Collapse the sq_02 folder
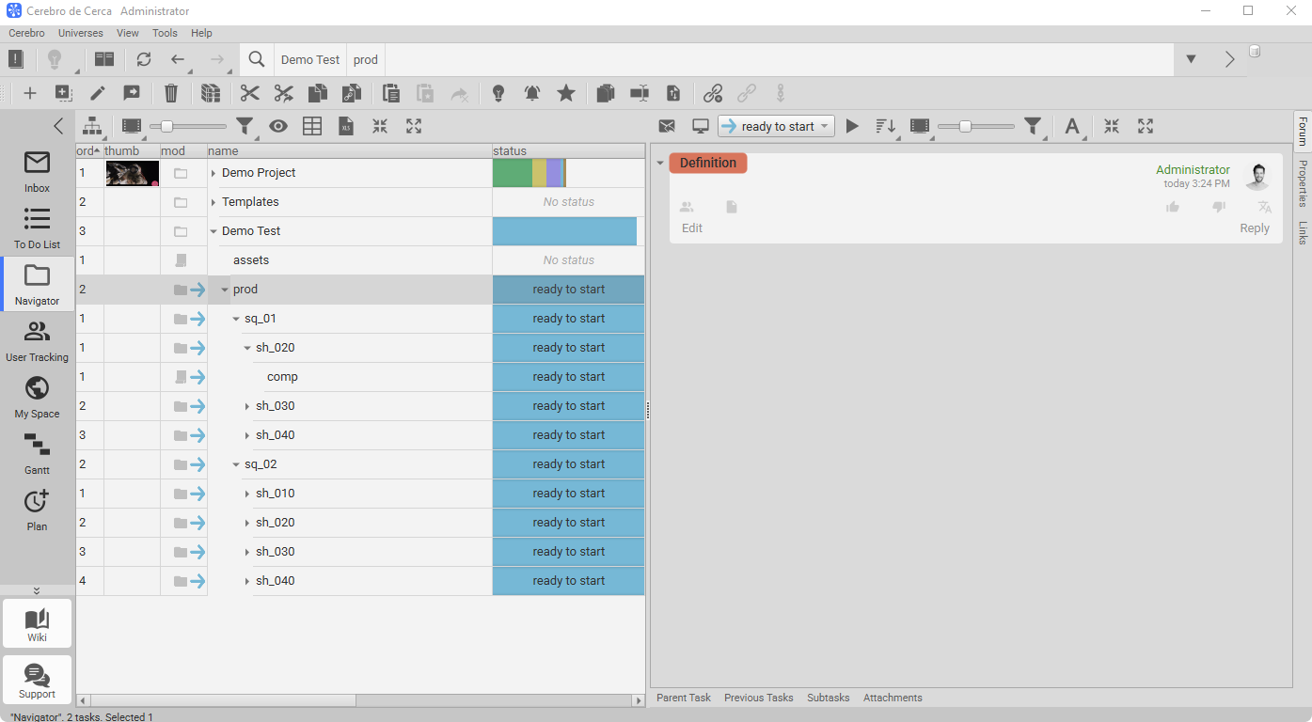 coord(236,464)
